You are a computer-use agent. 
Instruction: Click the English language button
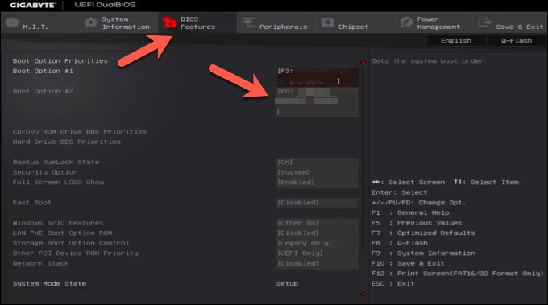(456, 41)
